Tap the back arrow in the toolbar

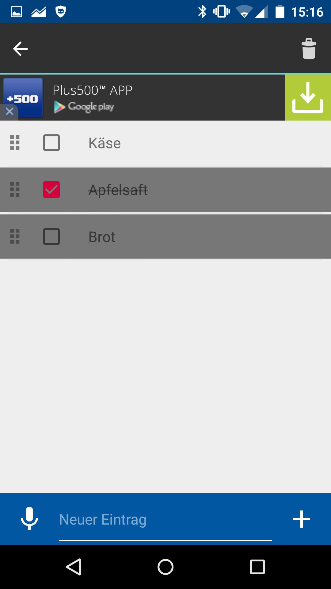pyautogui.click(x=20, y=49)
